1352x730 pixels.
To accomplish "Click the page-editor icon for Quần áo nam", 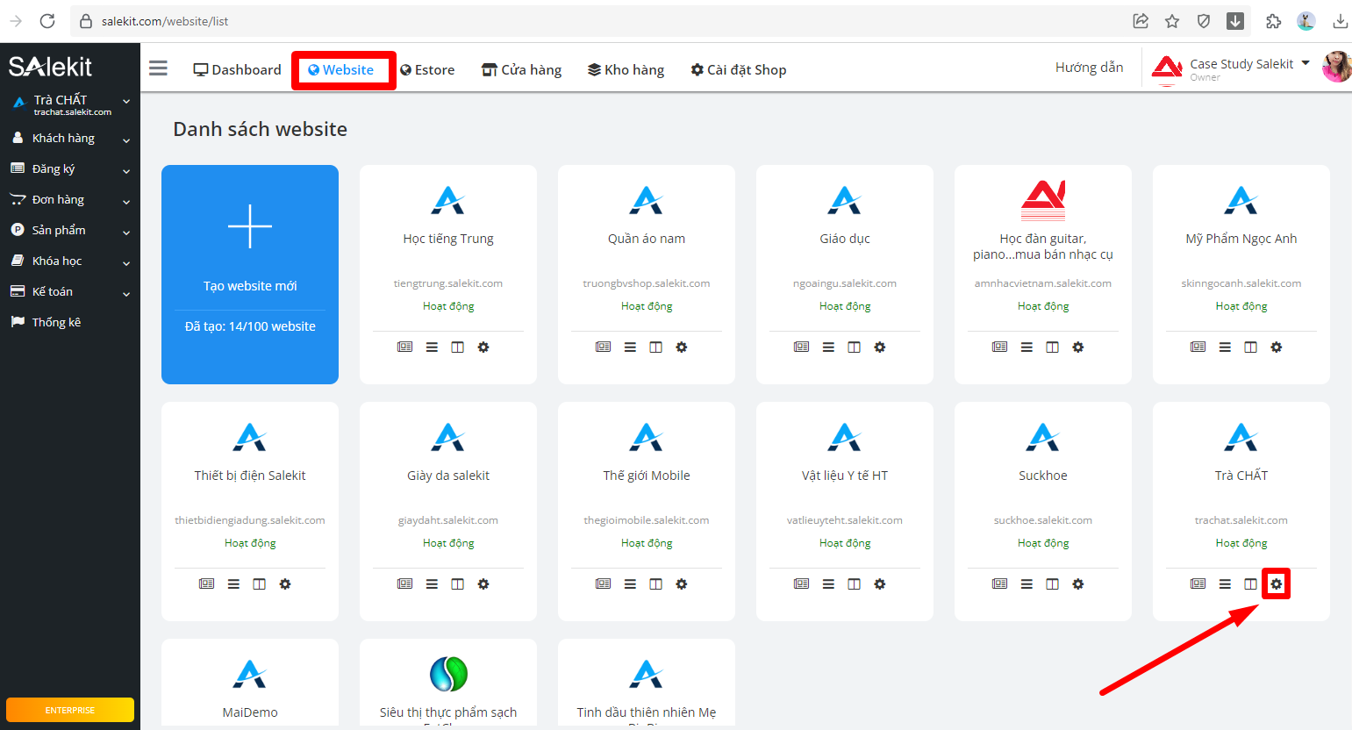I will (x=603, y=347).
